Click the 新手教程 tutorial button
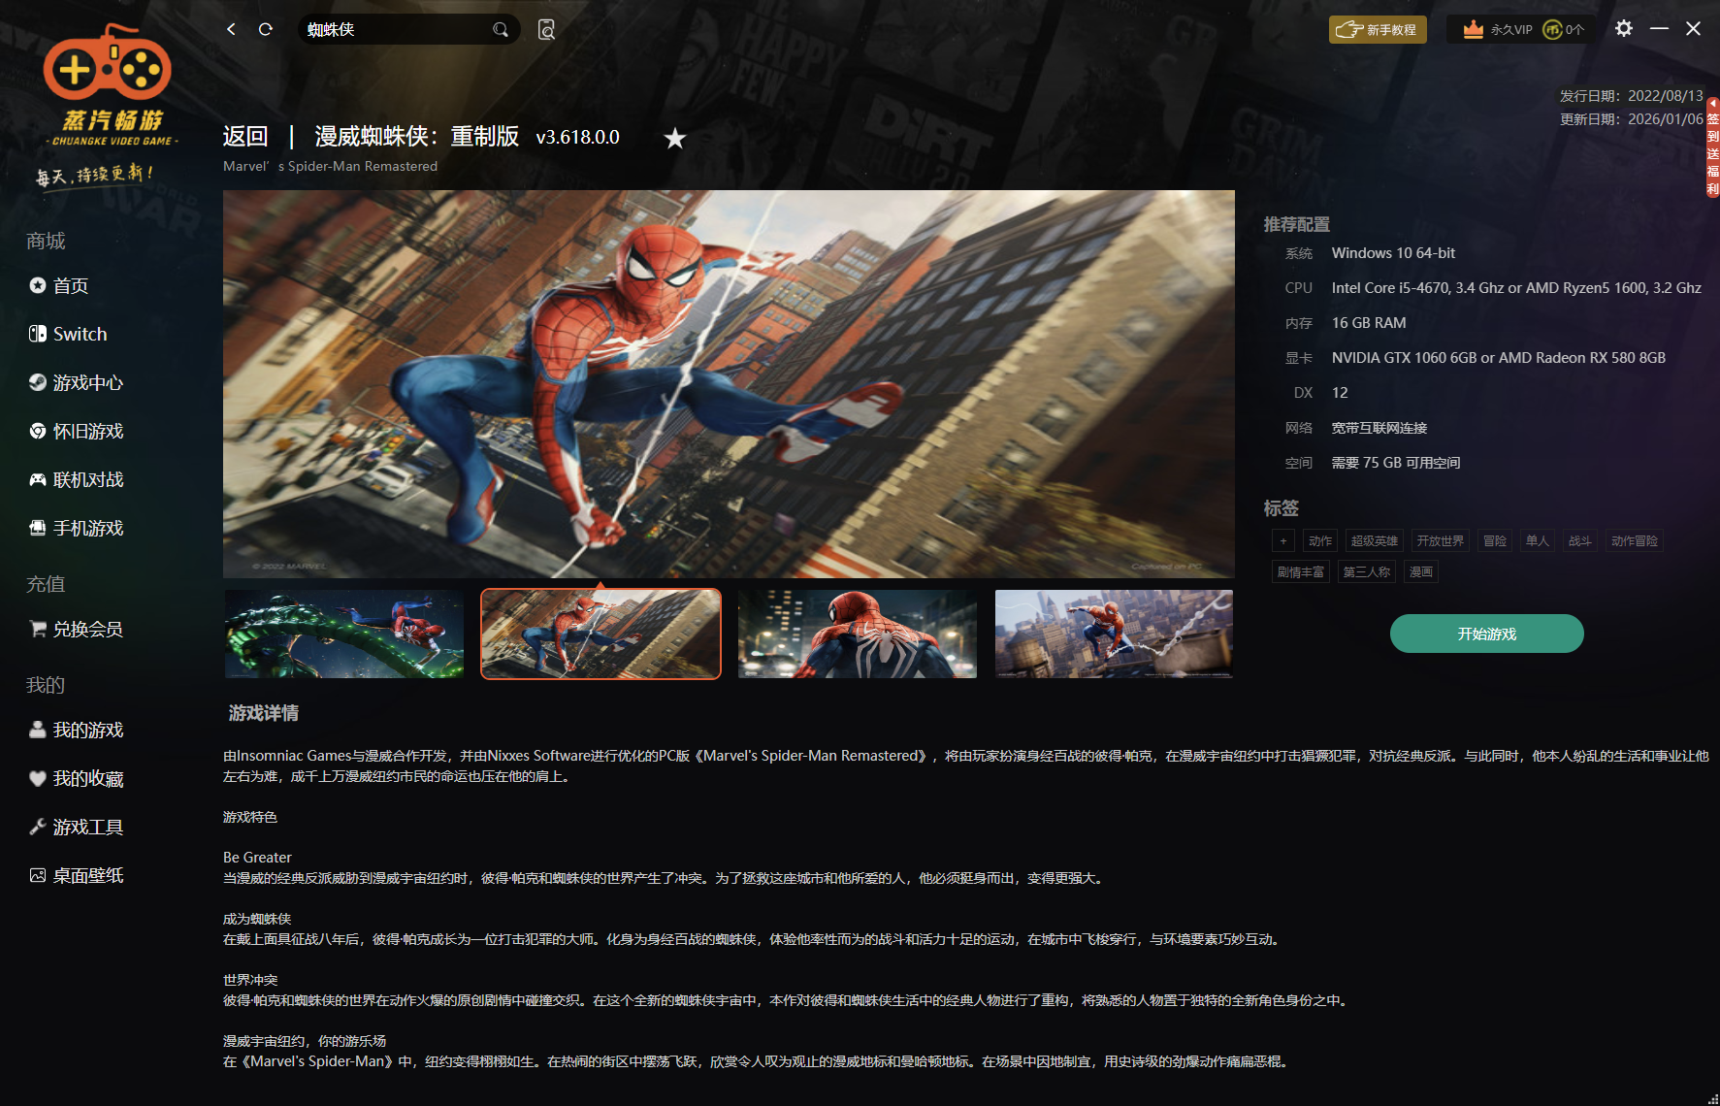This screenshot has width=1720, height=1106. [1377, 29]
